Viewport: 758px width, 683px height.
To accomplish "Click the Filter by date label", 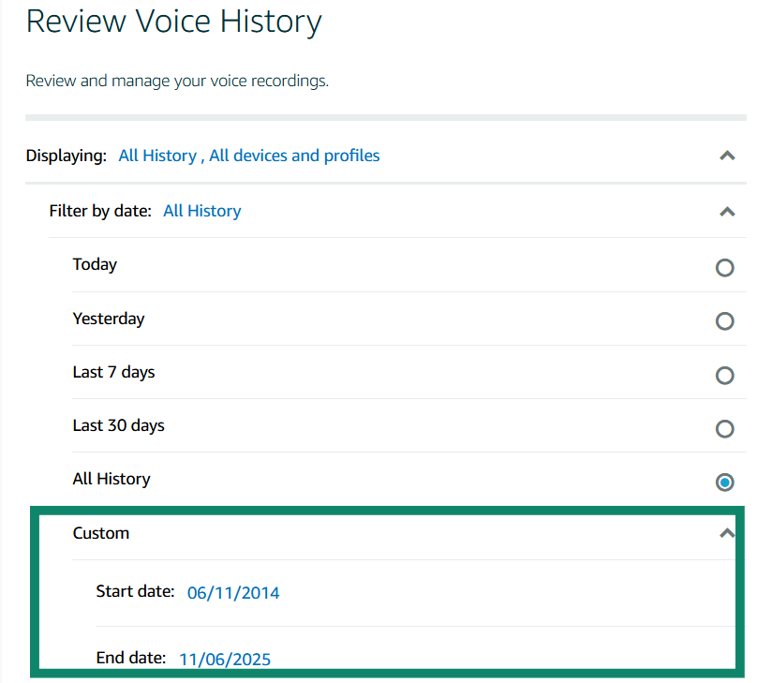I will coord(100,211).
